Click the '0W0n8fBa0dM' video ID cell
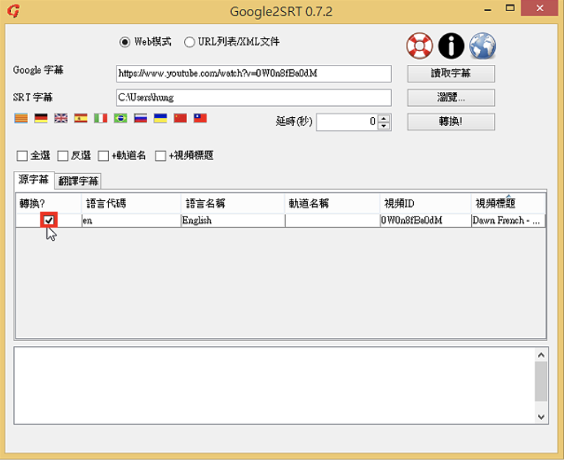Screen dimensions: 564x461 pyautogui.click(x=425, y=221)
